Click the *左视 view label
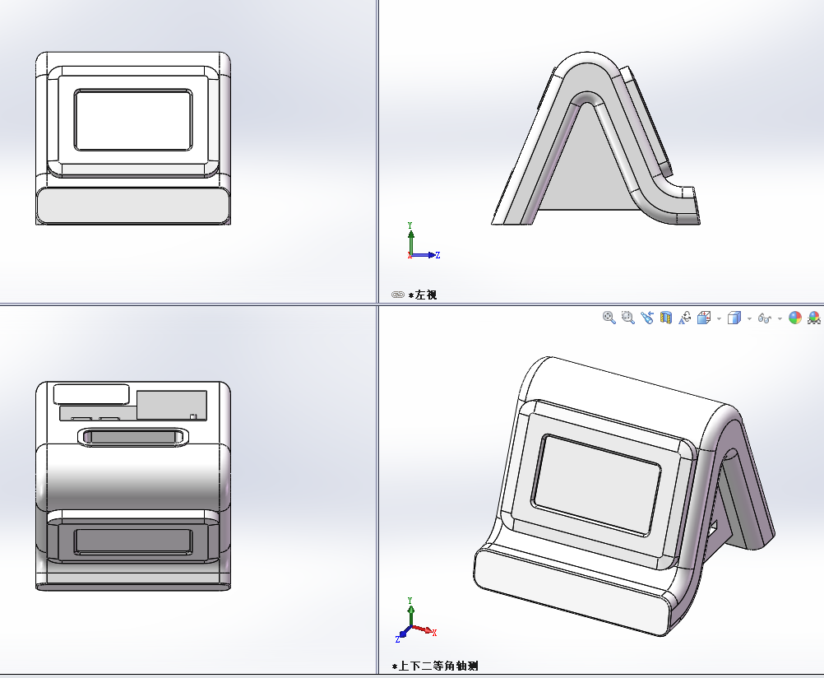 click(423, 295)
